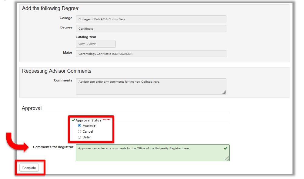Viewport: 304px width, 179px height.
Task: Click the Major field with Gerontology Certificate
Action: [151, 54]
